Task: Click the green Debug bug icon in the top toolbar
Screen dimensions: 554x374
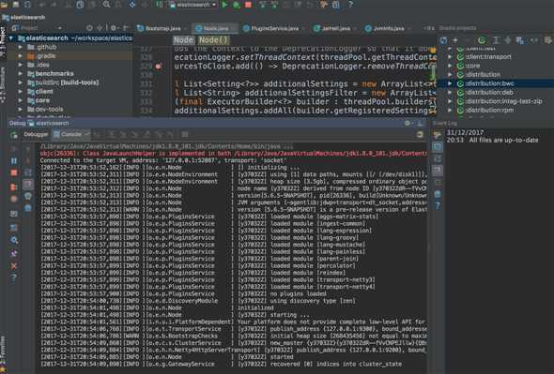Action: coord(237,5)
